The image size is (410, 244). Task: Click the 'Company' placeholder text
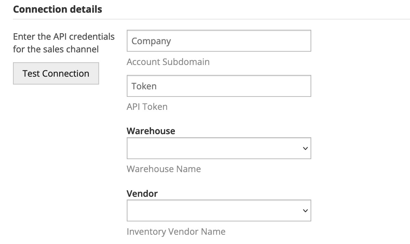coord(151,41)
